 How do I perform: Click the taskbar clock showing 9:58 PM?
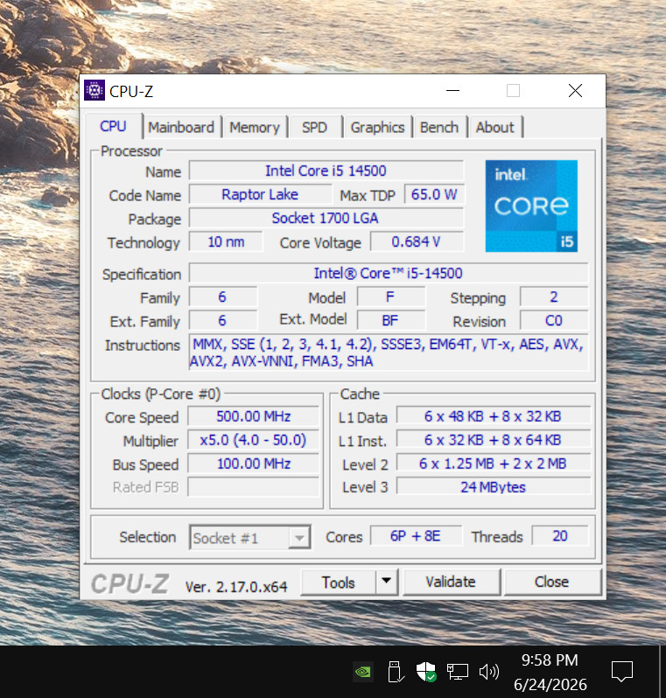click(x=550, y=672)
